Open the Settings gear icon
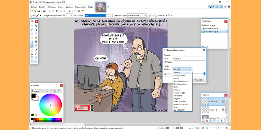The width and height of the screenshot is (261, 130). [225, 6]
